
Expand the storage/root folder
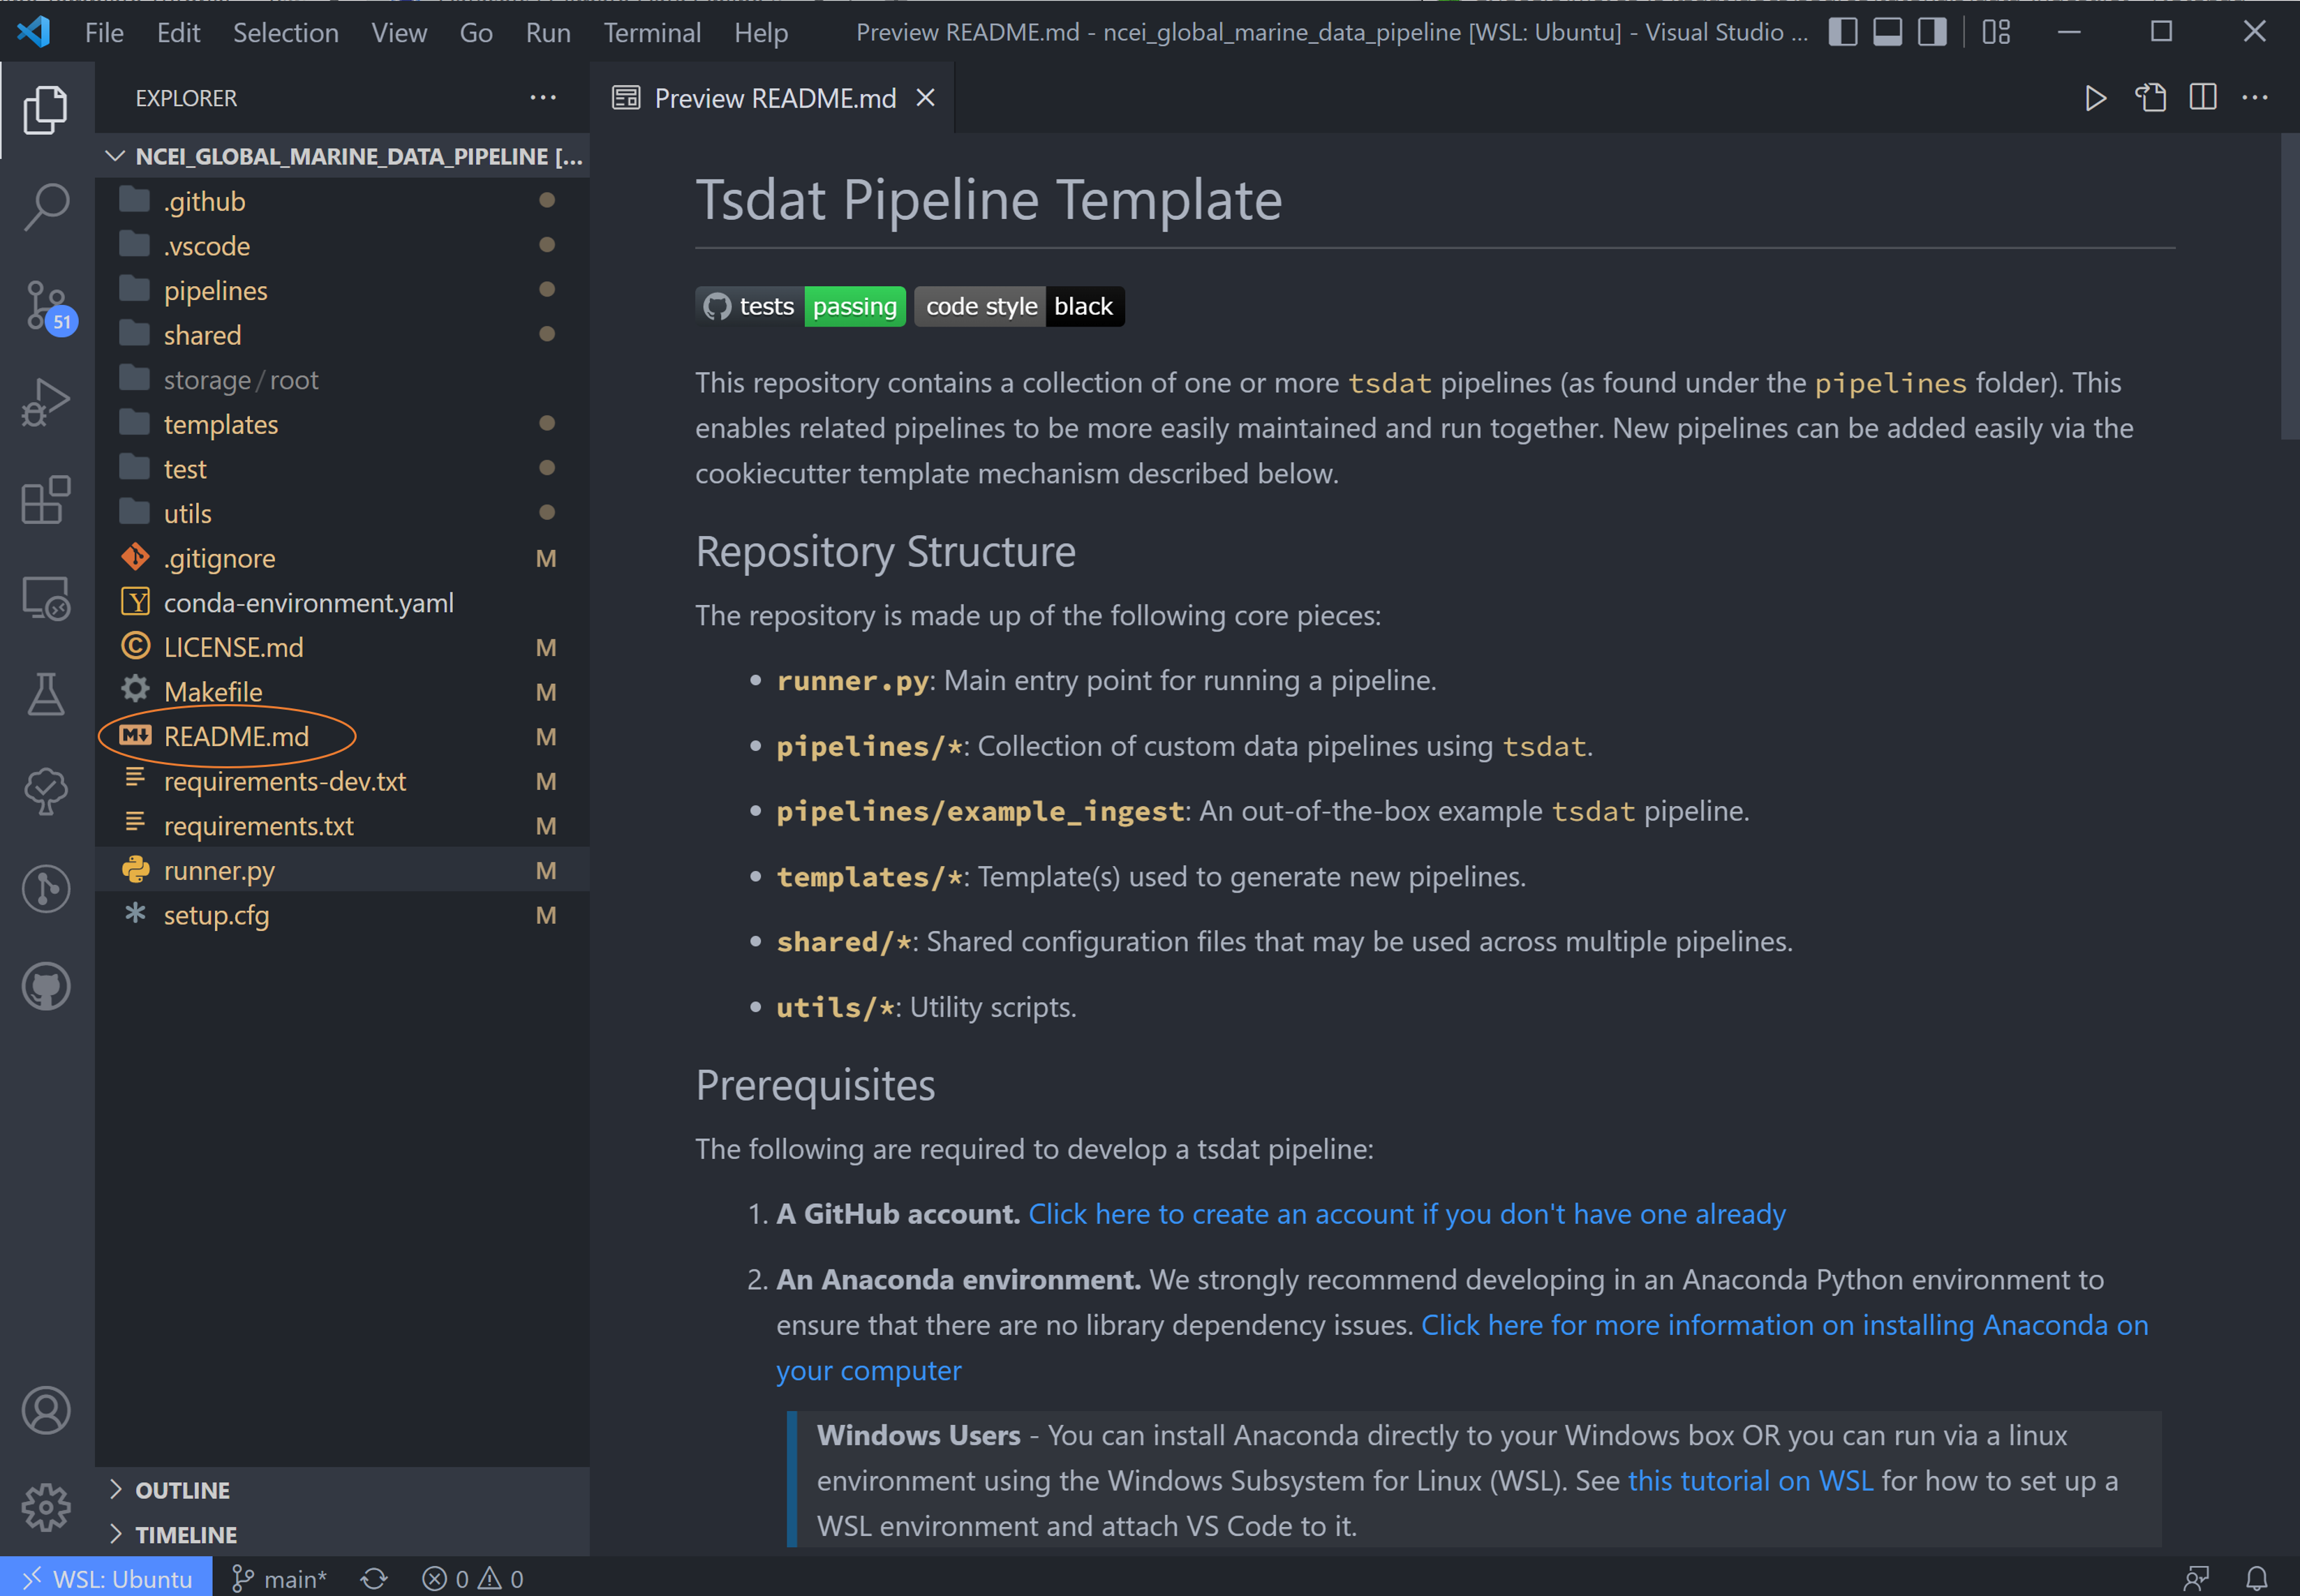click(343, 380)
